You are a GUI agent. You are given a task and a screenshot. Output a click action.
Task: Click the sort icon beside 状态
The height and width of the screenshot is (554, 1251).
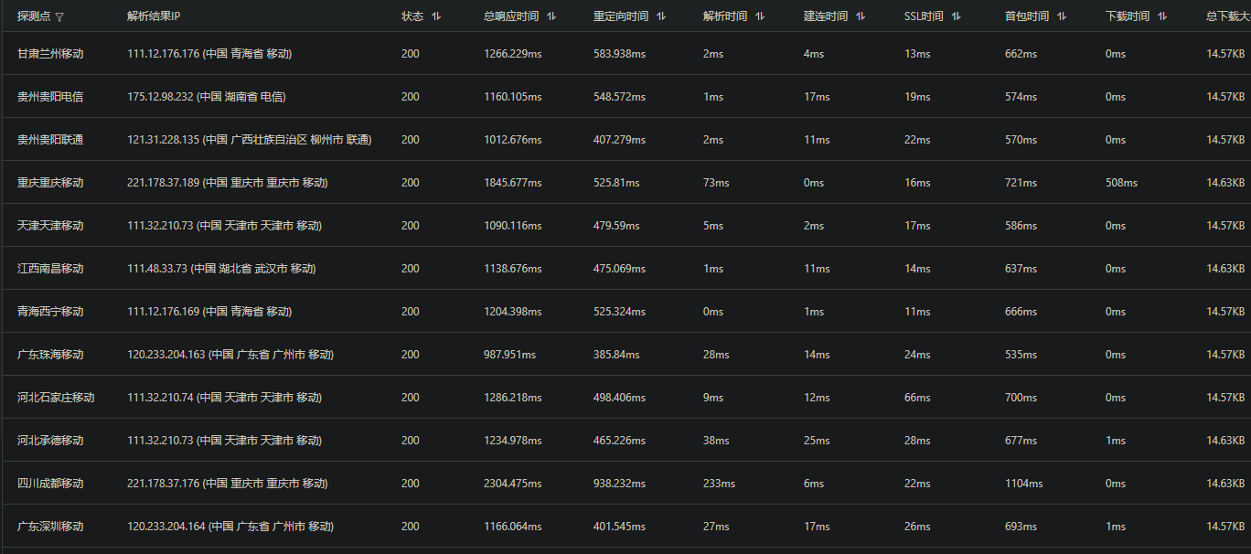coord(436,16)
